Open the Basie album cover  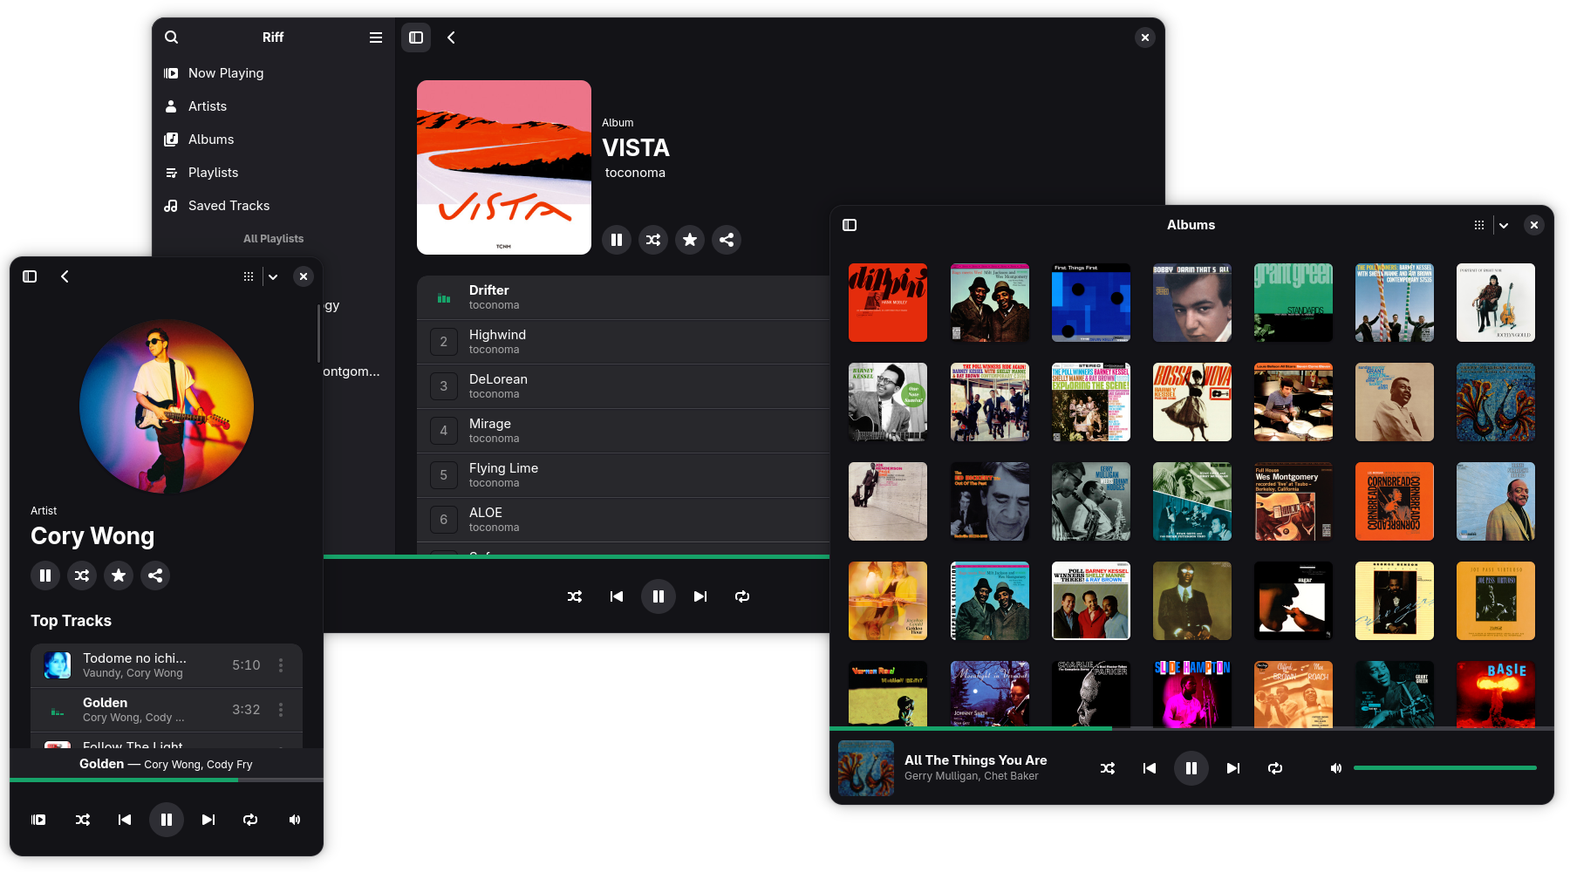[x=1496, y=694]
